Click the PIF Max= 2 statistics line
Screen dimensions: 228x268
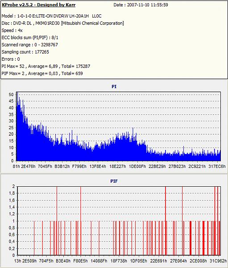pos(42,74)
